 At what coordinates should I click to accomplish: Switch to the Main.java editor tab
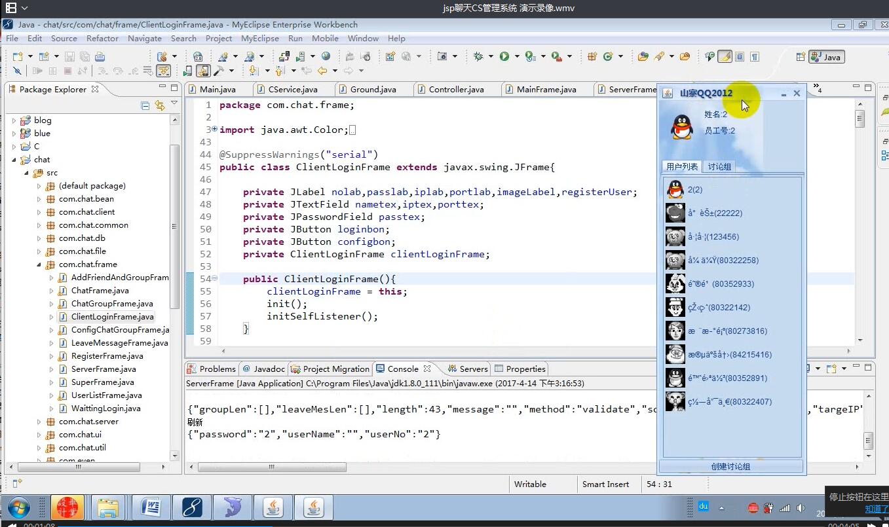[x=218, y=89]
